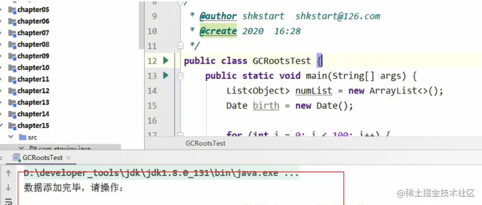Click the birth variable name
Image resolution: width=482 pixels, height=205 pixels.
(x=266, y=106)
